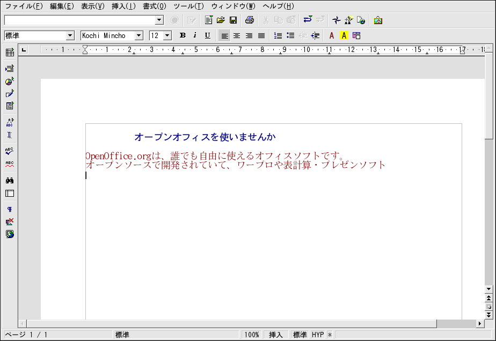Click the yellow highlighting color button

[344, 35]
